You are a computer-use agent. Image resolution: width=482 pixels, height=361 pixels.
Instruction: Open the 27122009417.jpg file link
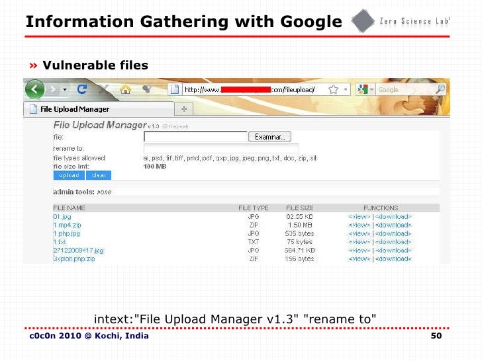78,251
